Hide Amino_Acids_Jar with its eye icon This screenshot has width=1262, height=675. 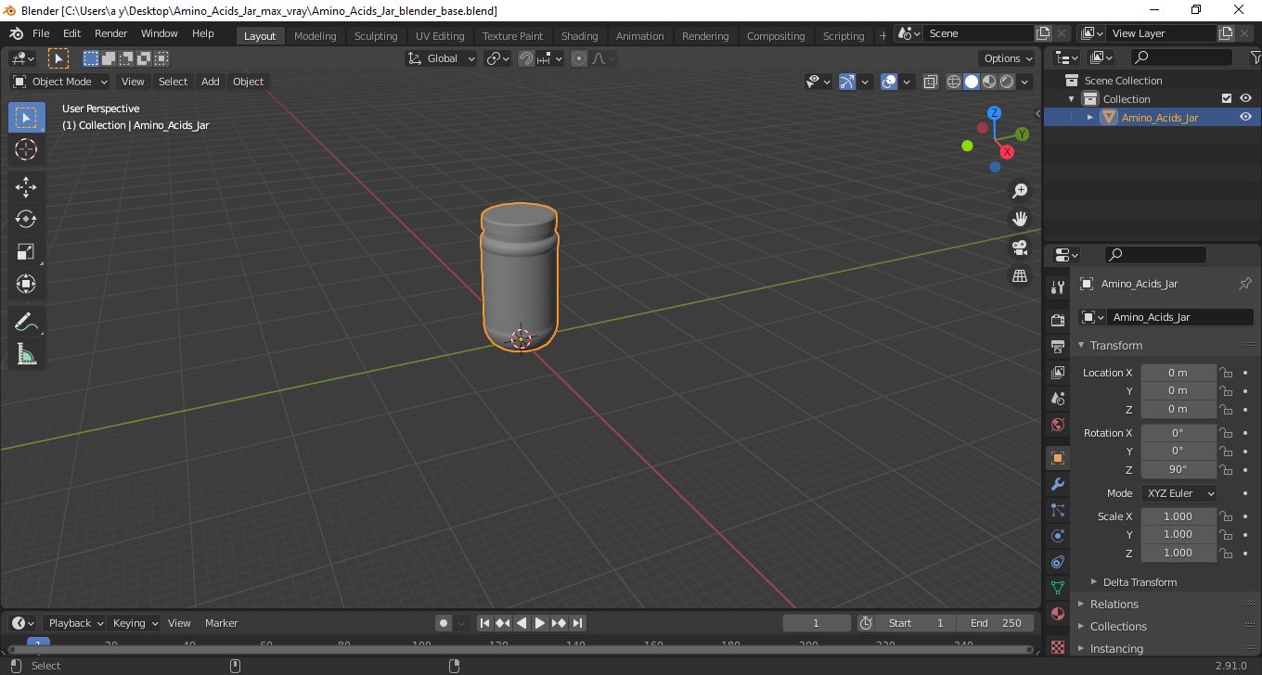point(1245,117)
